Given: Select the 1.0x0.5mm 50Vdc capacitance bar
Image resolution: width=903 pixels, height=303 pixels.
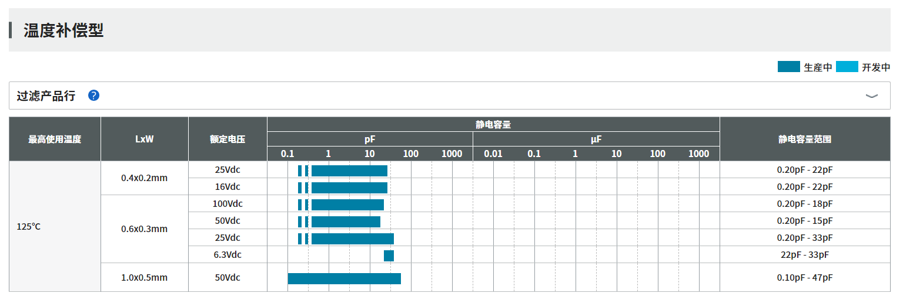Looking at the screenshot, I should coord(344,278).
